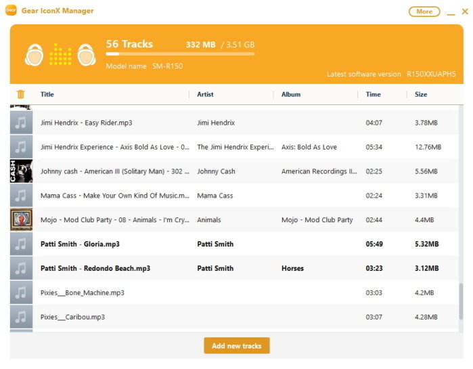
Task: Click music note icon for Pixies Caribou
Action: pyautogui.click(x=21, y=317)
